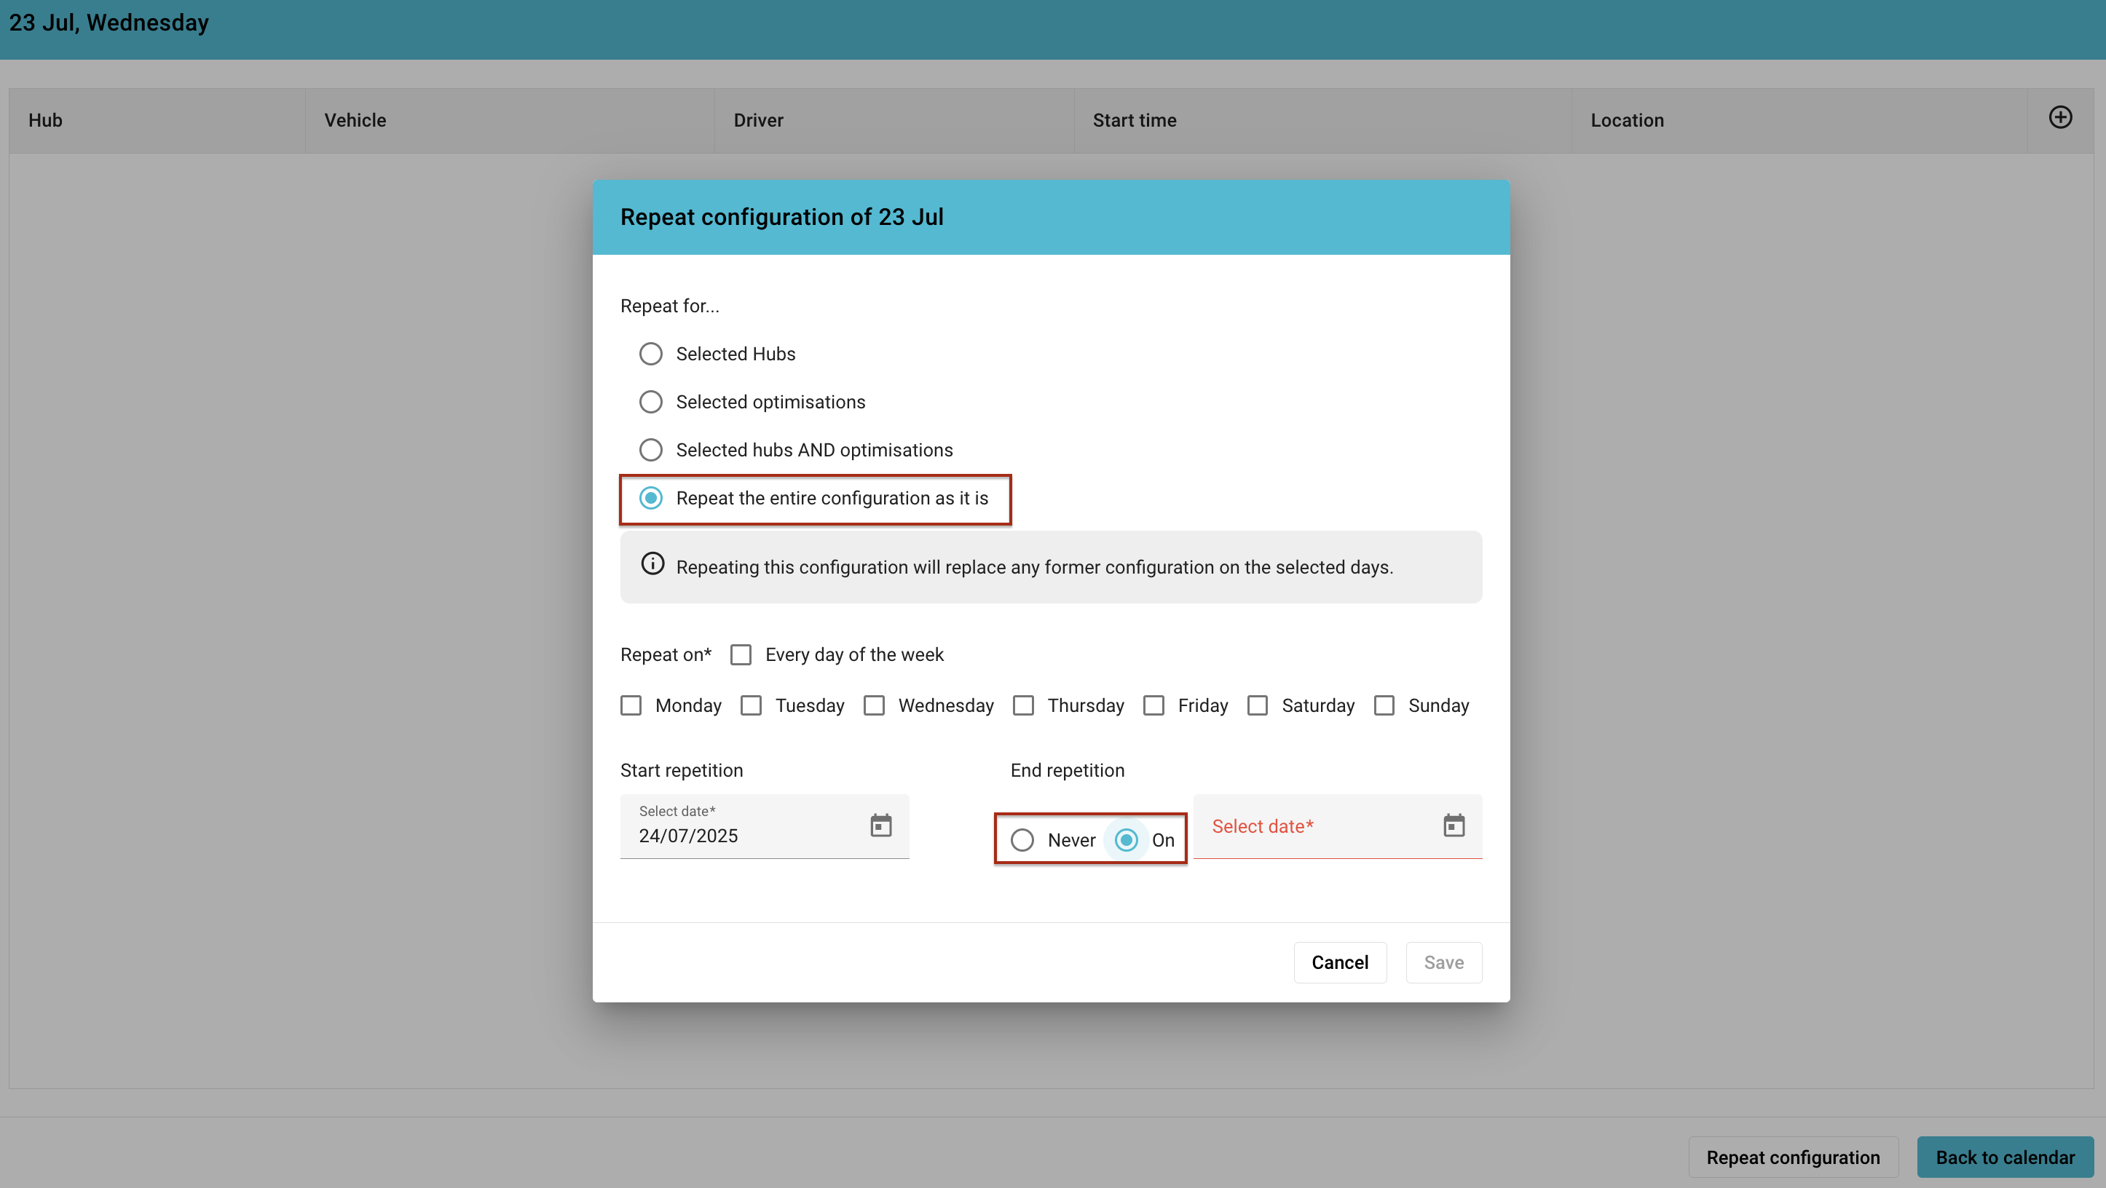Image resolution: width=2106 pixels, height=1188 pixels.
Task: Tick the Sunday checkbox
Action: pyautogui.click(x=1384, y=705)
